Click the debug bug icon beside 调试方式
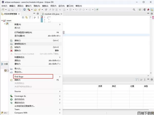 pos(11,102)
